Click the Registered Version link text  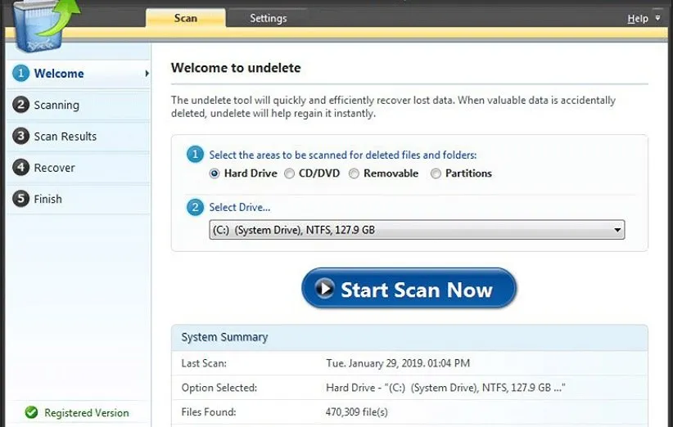[86, 413]
